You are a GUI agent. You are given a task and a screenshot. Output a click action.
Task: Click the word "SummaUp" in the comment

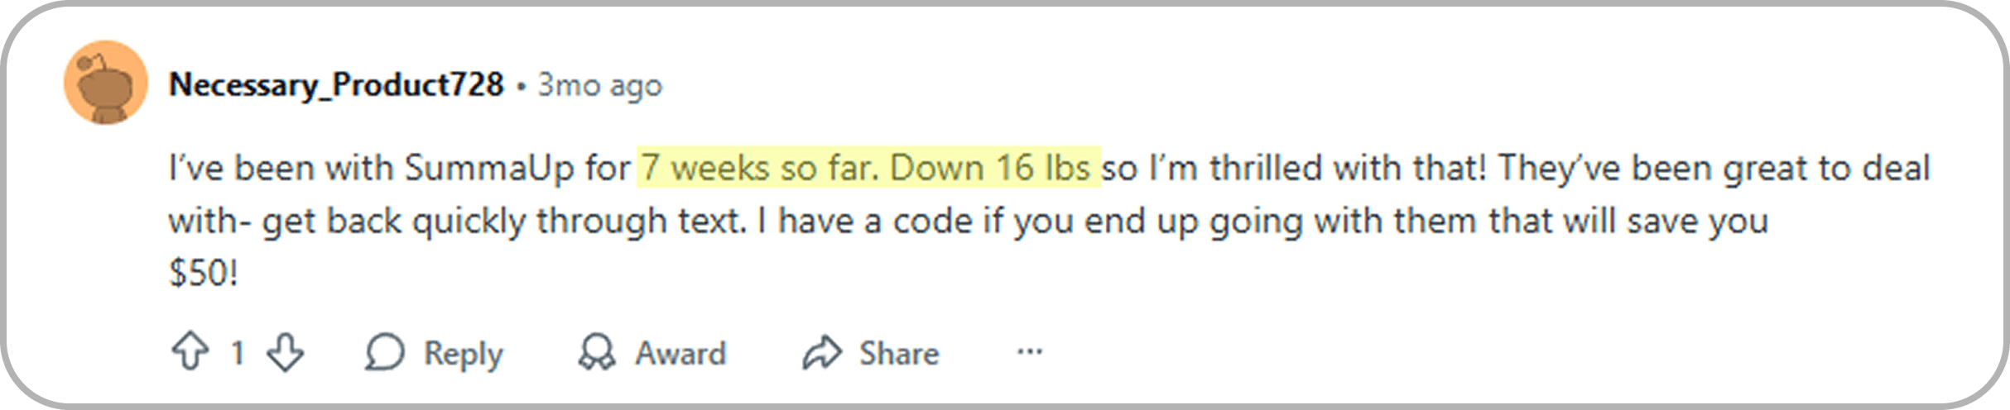(489, 168)
